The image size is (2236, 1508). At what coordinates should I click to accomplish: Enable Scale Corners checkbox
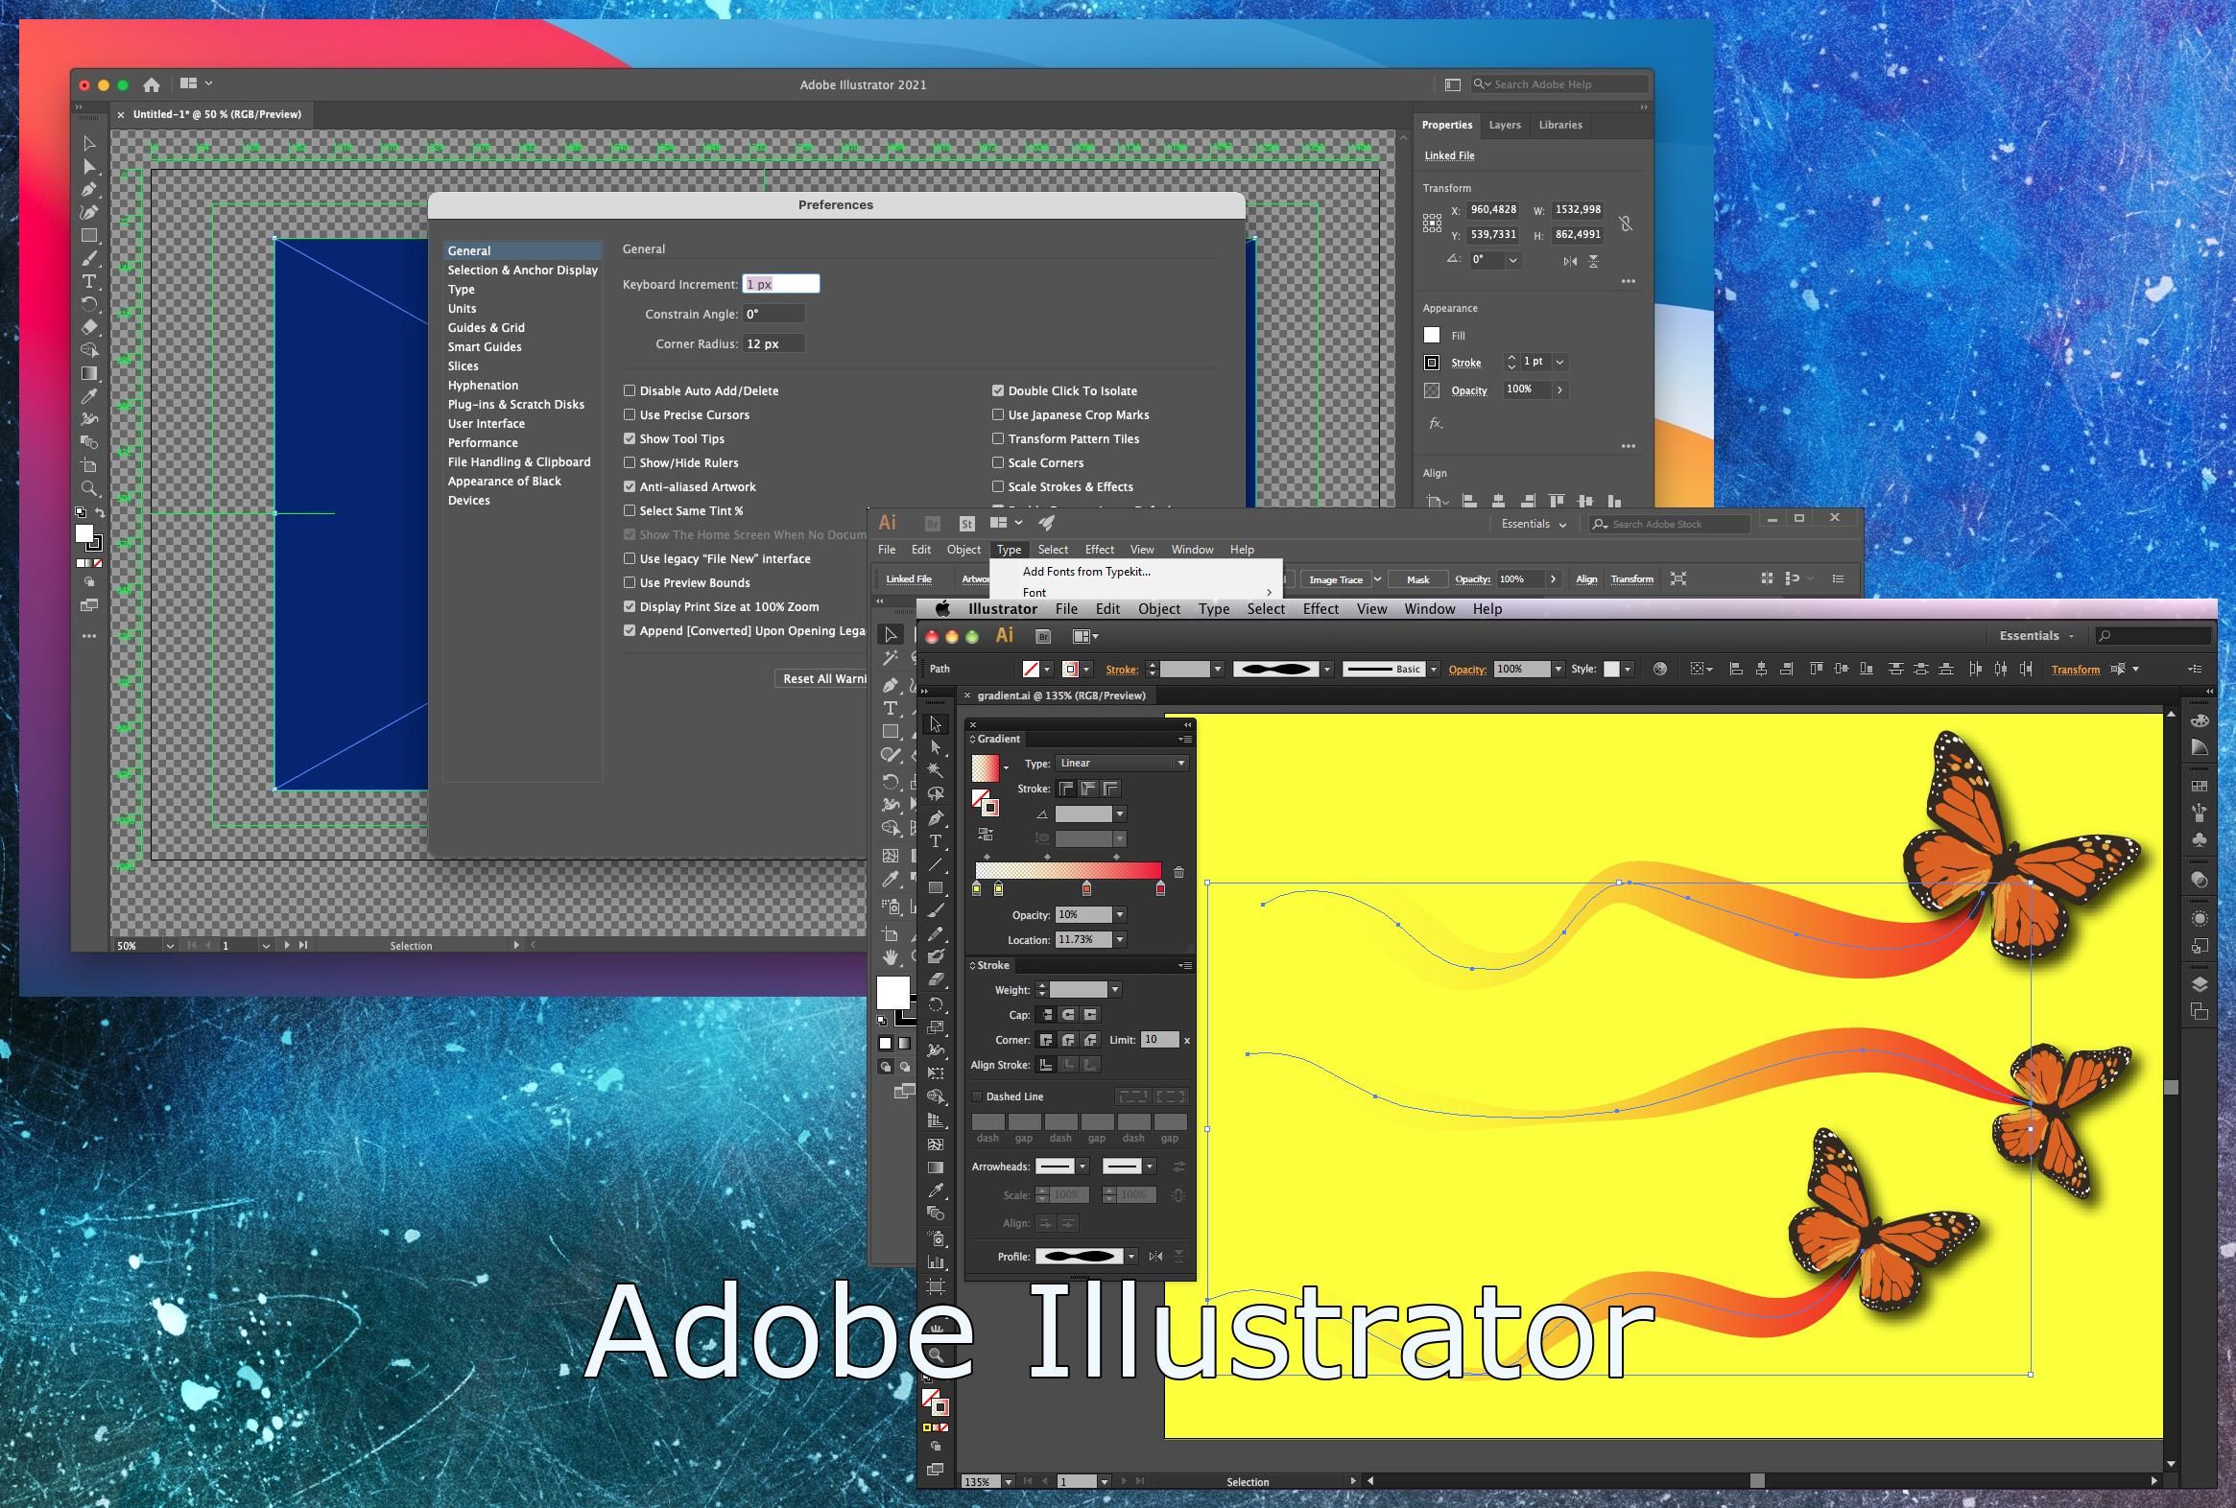coord(998,462)
